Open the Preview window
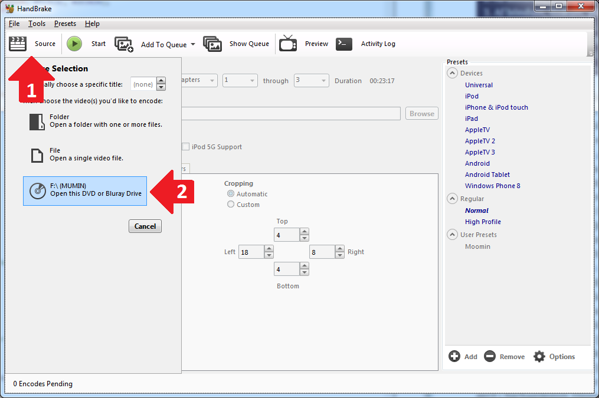 click(x=316, y=44)
